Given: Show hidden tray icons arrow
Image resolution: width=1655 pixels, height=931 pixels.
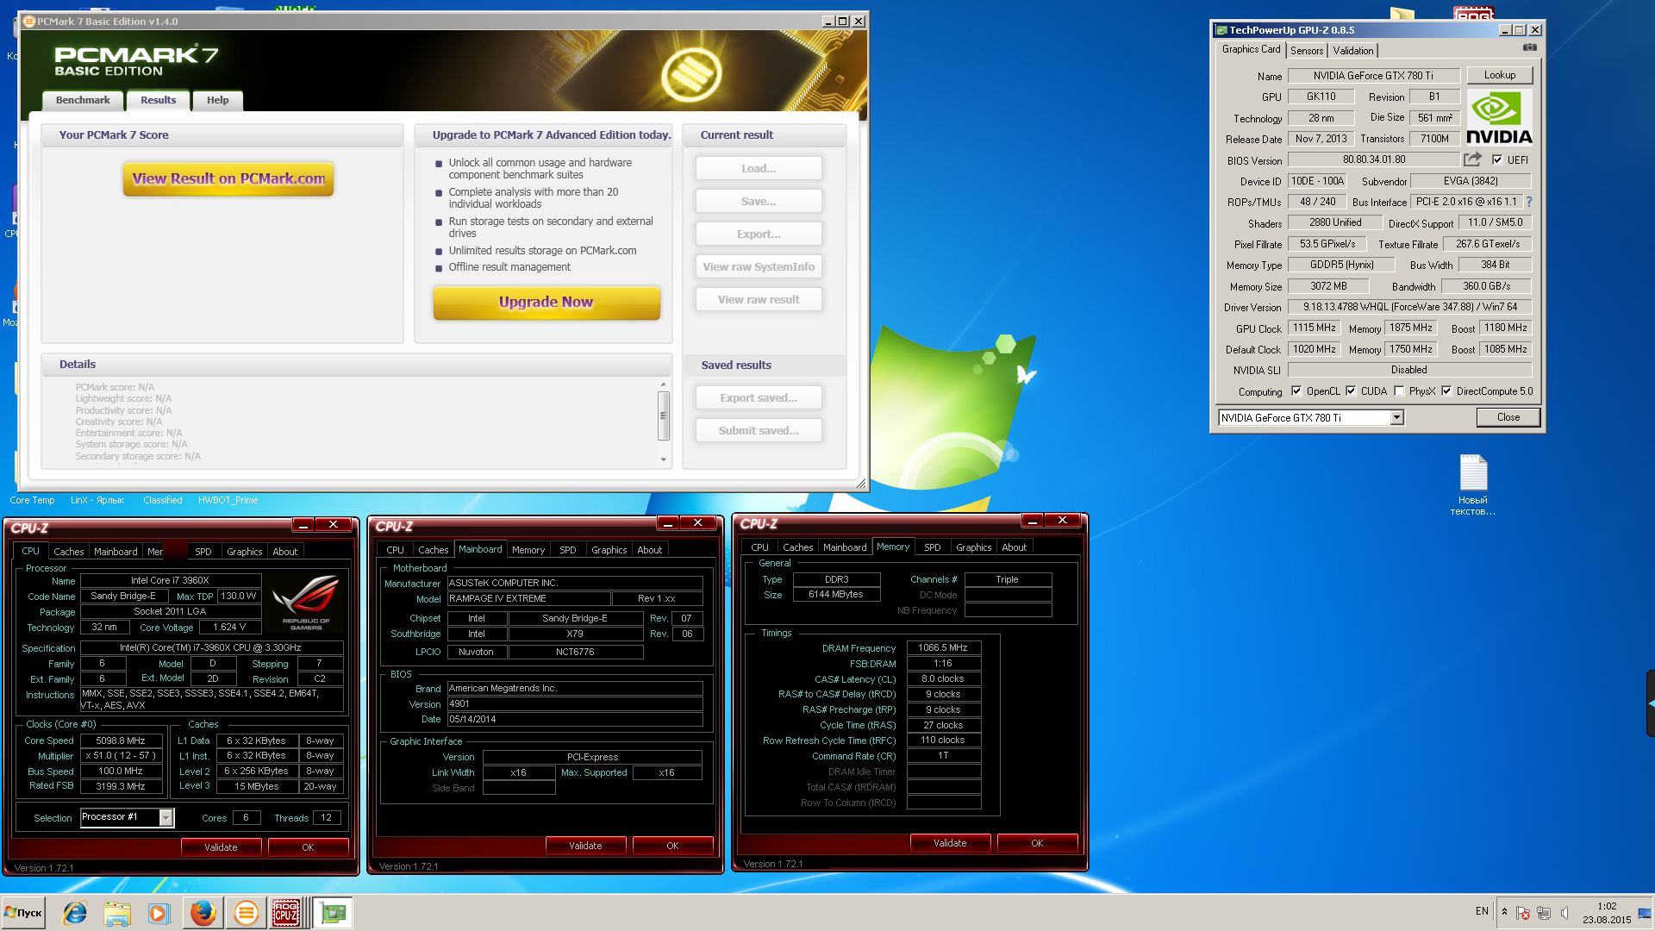Looking at the screenshot, I should (1504, 912).
